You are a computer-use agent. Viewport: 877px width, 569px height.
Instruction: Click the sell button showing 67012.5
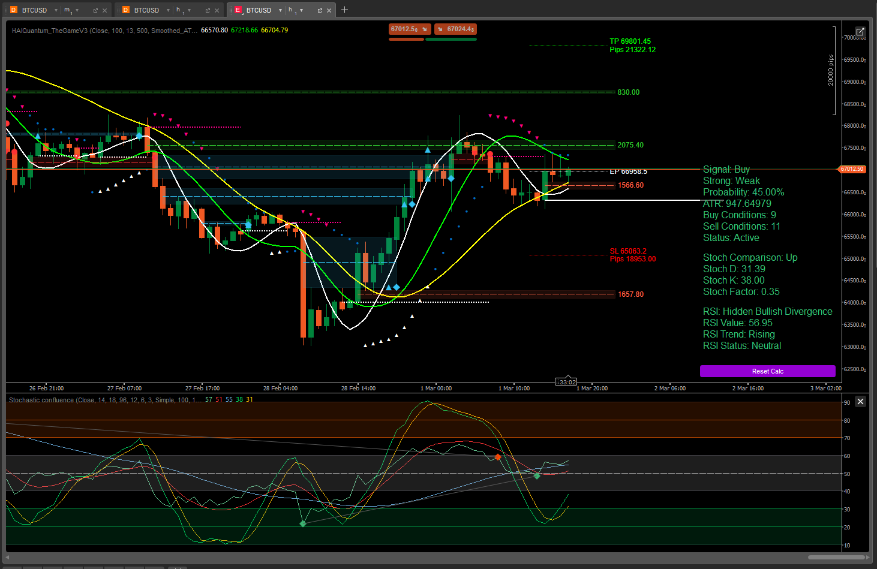point(409,29)
